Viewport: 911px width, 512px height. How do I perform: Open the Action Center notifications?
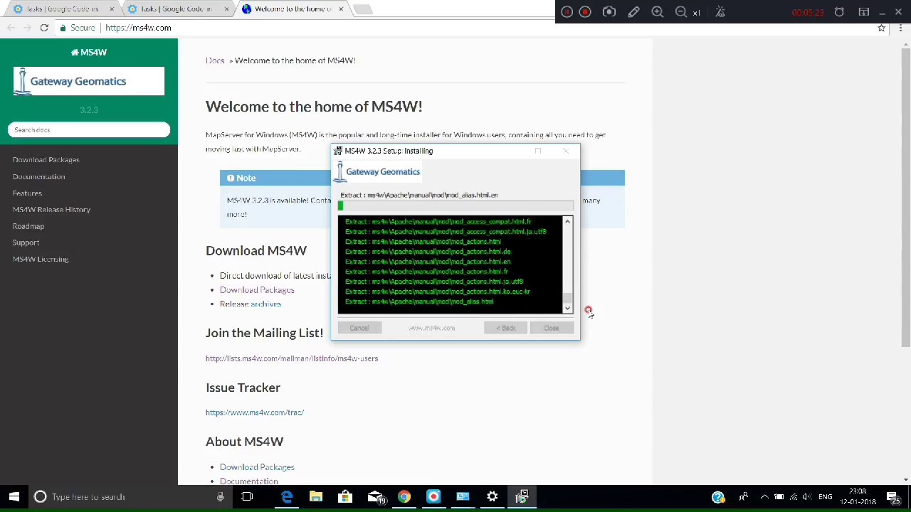(x=892, y=497)
